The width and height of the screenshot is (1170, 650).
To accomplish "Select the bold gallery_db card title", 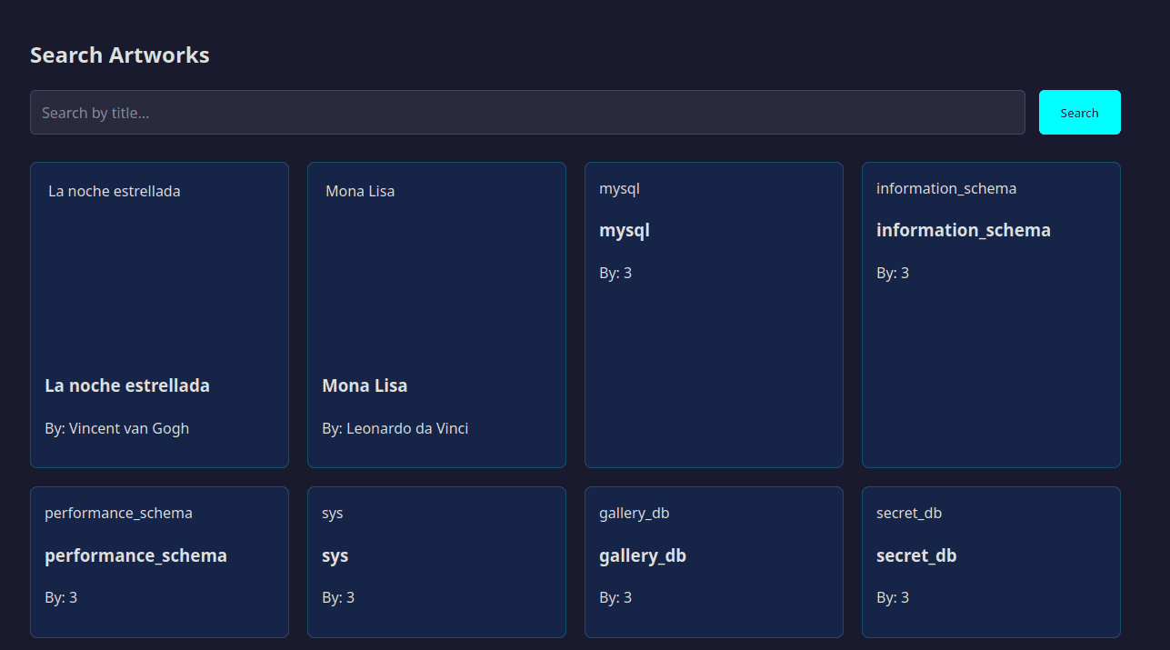I will 643,555.
